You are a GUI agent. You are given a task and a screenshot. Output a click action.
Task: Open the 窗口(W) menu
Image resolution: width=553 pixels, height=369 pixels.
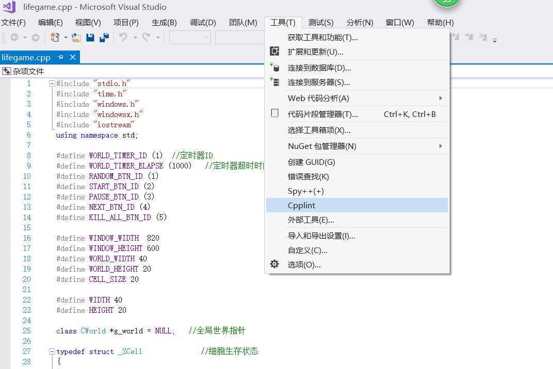400,23
